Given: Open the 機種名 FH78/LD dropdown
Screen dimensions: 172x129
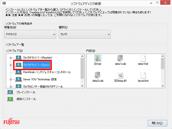Looking at the screenshot, I should pyautogui.click(x=30, y=34).
